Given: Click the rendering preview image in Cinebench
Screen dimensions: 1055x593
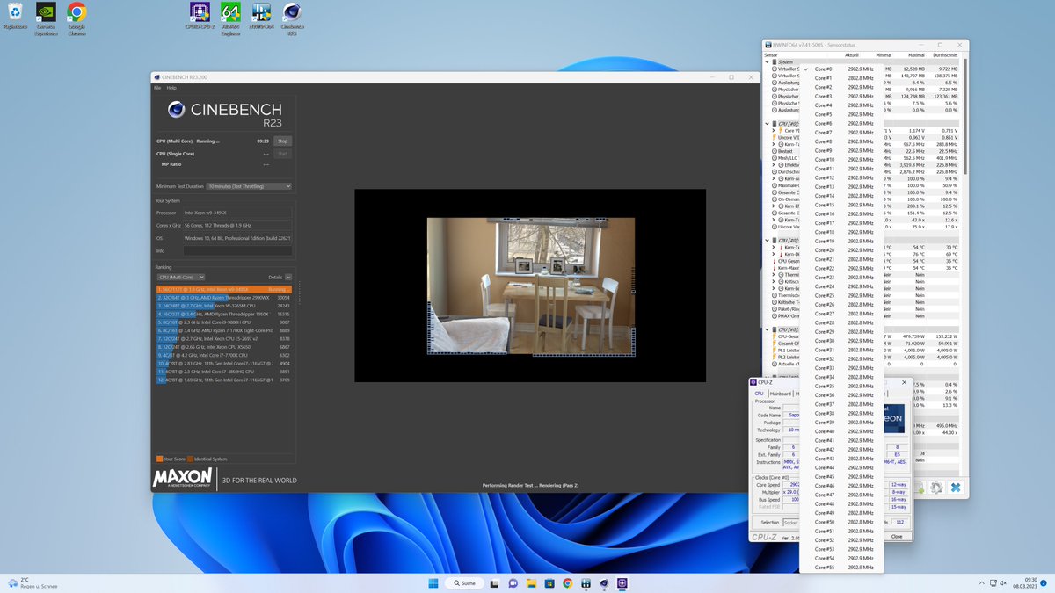Looking at the screenshot, I should pos(530,286).
